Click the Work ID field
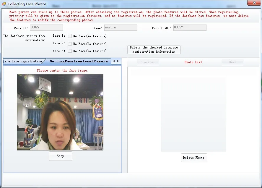The width and height of the screenshot is (262, 188). pos(46,28)
